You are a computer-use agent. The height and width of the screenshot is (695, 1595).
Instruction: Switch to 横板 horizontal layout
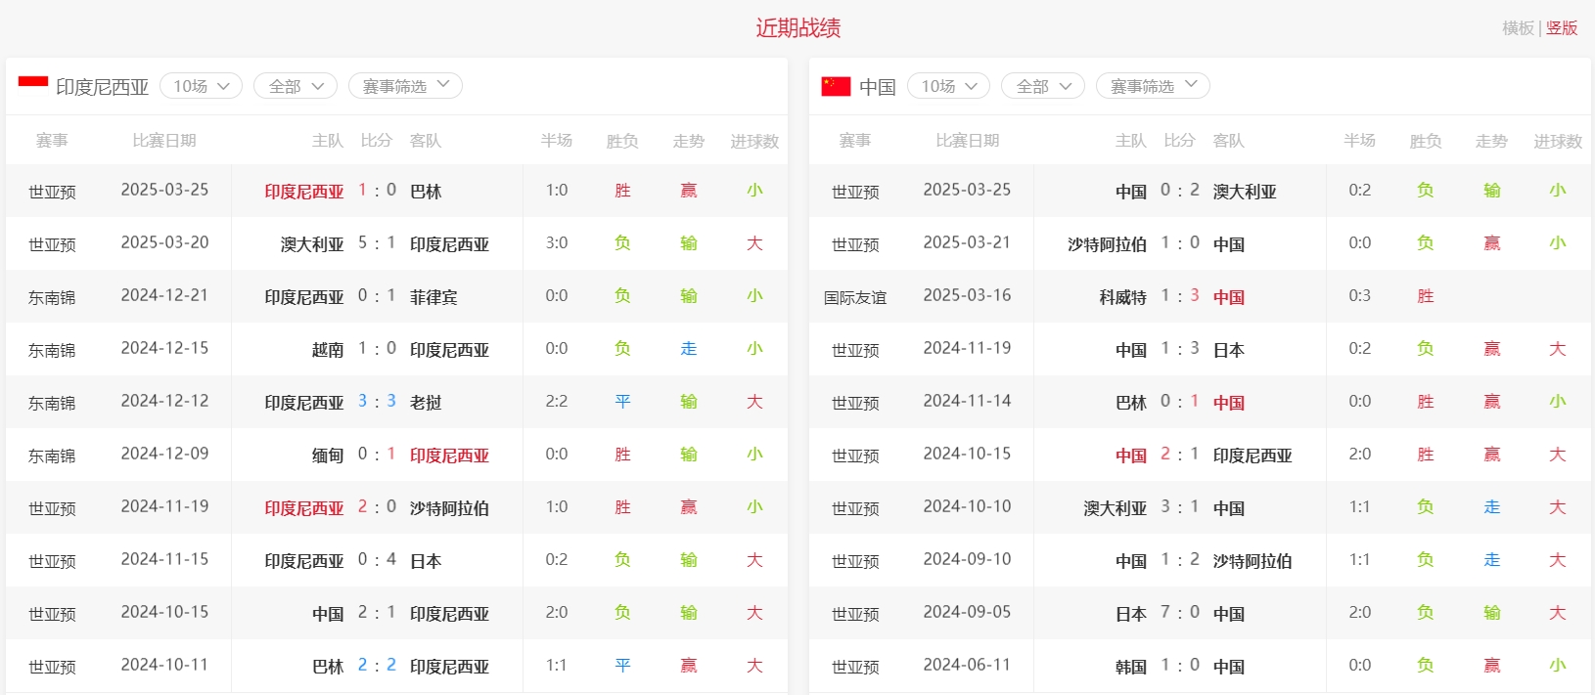1518,28
